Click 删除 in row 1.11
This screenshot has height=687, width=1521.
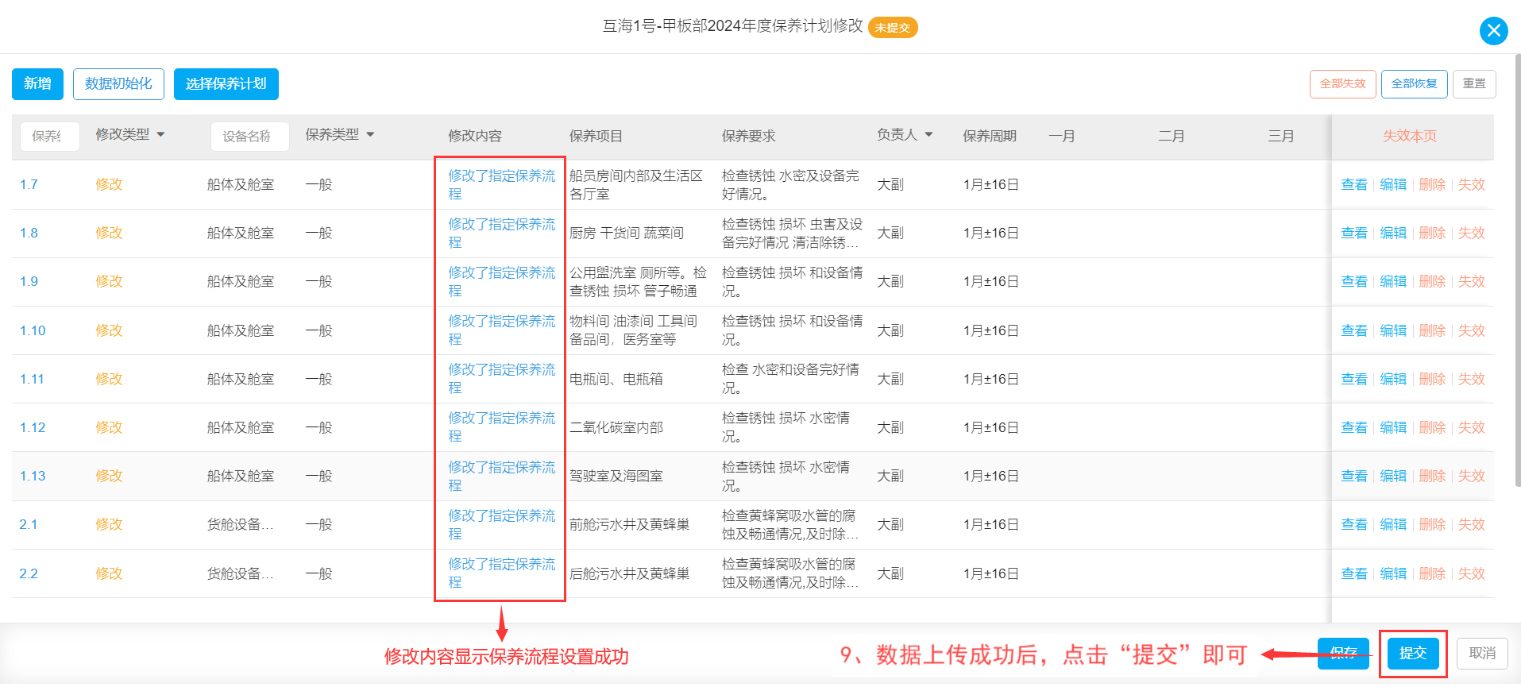click(x=1432, y=379)
